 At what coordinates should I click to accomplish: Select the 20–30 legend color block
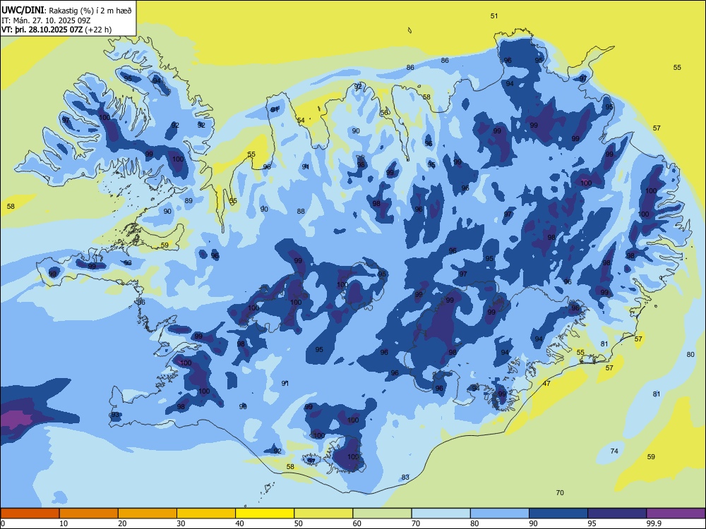pos(148,513)
